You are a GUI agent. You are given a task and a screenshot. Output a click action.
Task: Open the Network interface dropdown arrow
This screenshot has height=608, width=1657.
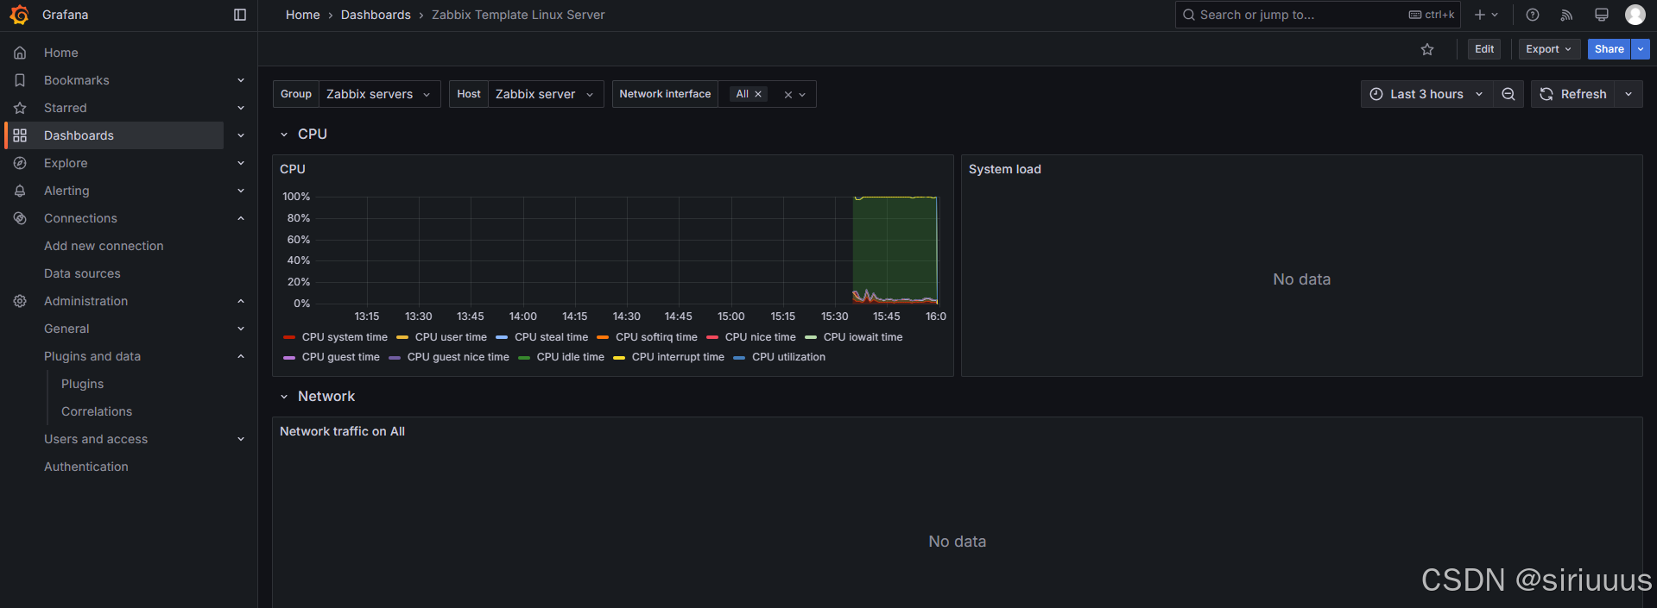click(x=802, y=95)
